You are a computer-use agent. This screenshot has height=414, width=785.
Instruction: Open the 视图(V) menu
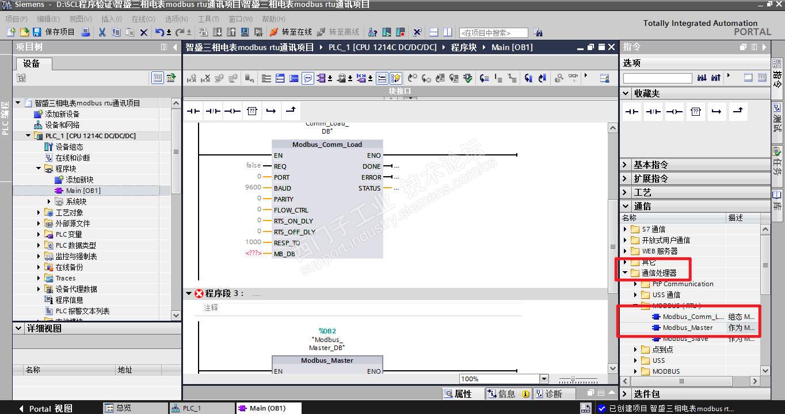click(x=81, y=19)
